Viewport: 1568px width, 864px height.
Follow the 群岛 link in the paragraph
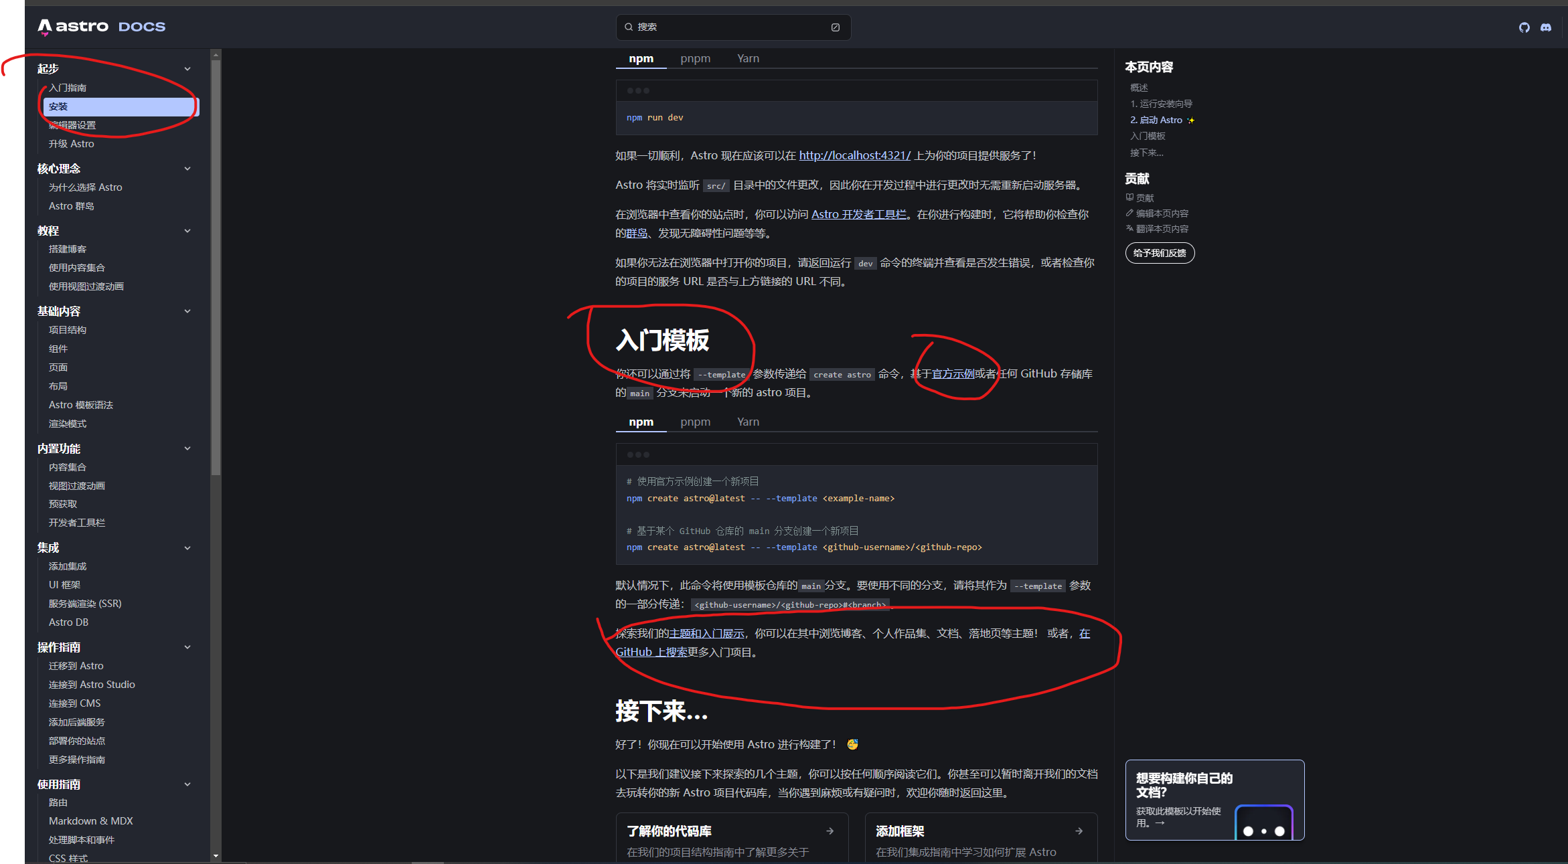(x=637, y=233)
